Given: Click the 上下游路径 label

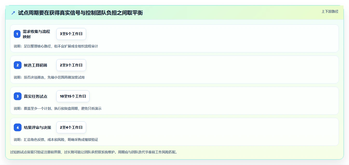Looking at the screenshot, I should click(x=330, y=11).
